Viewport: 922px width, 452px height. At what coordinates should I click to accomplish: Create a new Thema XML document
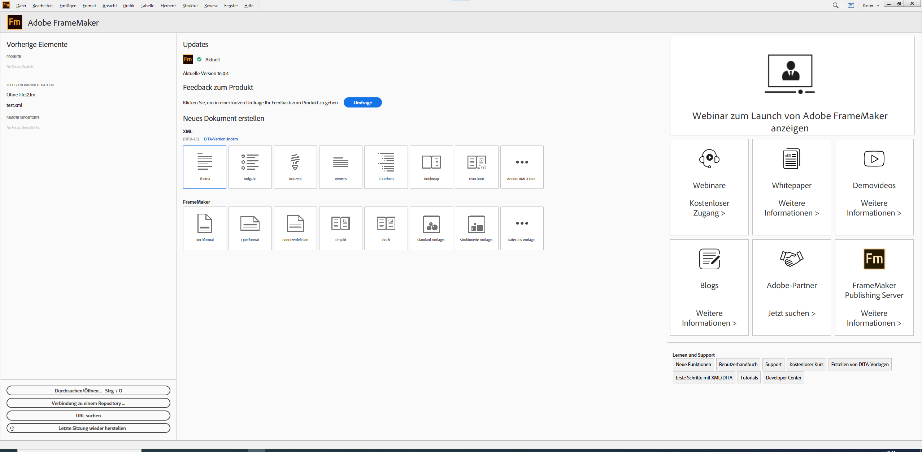(x=204, y=166)
